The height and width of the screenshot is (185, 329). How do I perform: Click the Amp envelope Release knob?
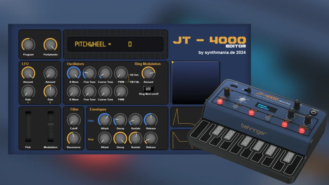click(x=151, y=138)
